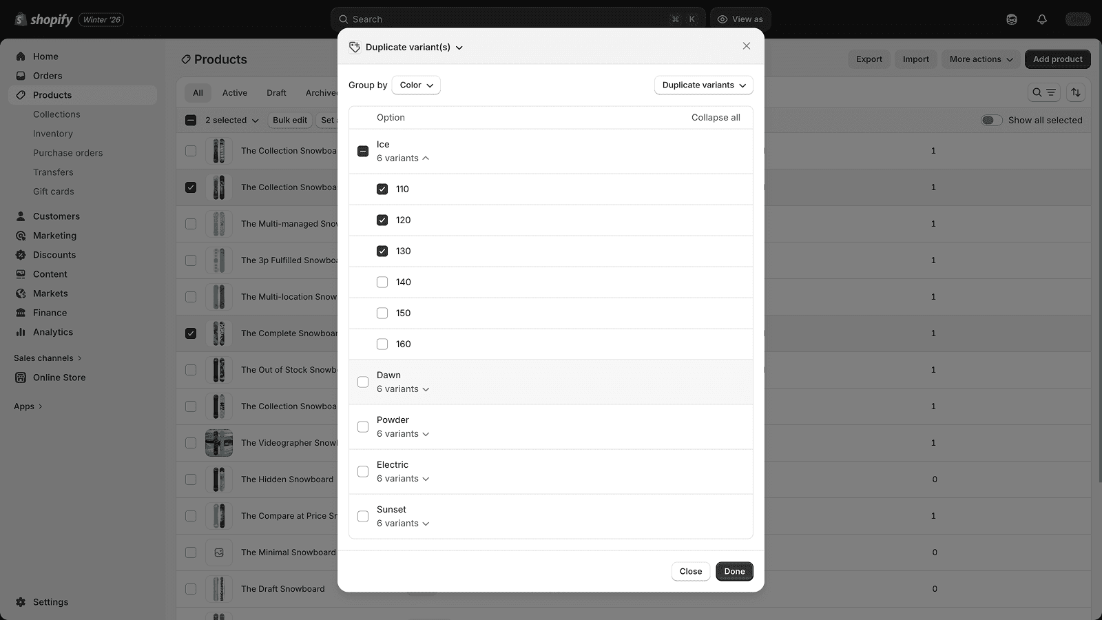Viewport: 1102px width, 620px height.
Task: Open the Group by Color dropdown
Action: (416, 85)
